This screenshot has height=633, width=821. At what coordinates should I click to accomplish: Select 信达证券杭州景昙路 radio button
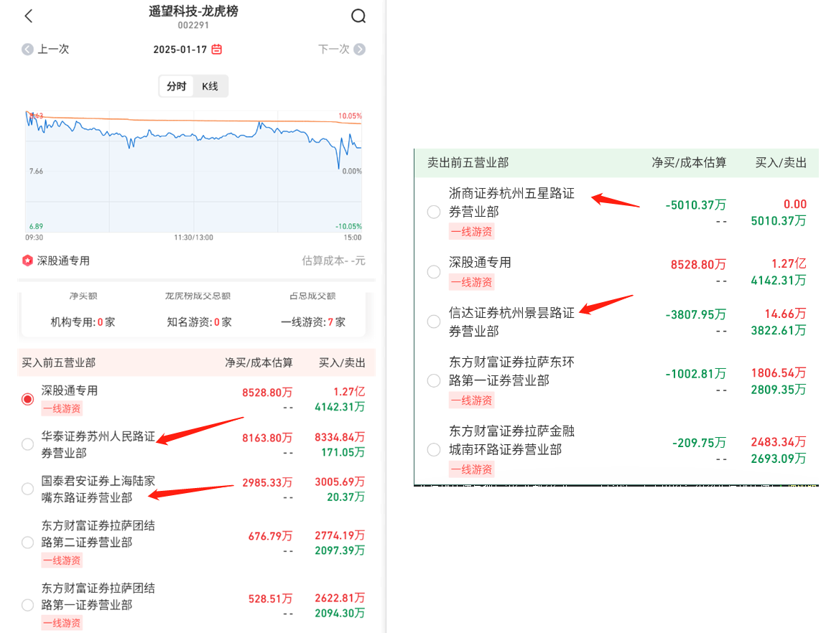(x=434, y=322)
